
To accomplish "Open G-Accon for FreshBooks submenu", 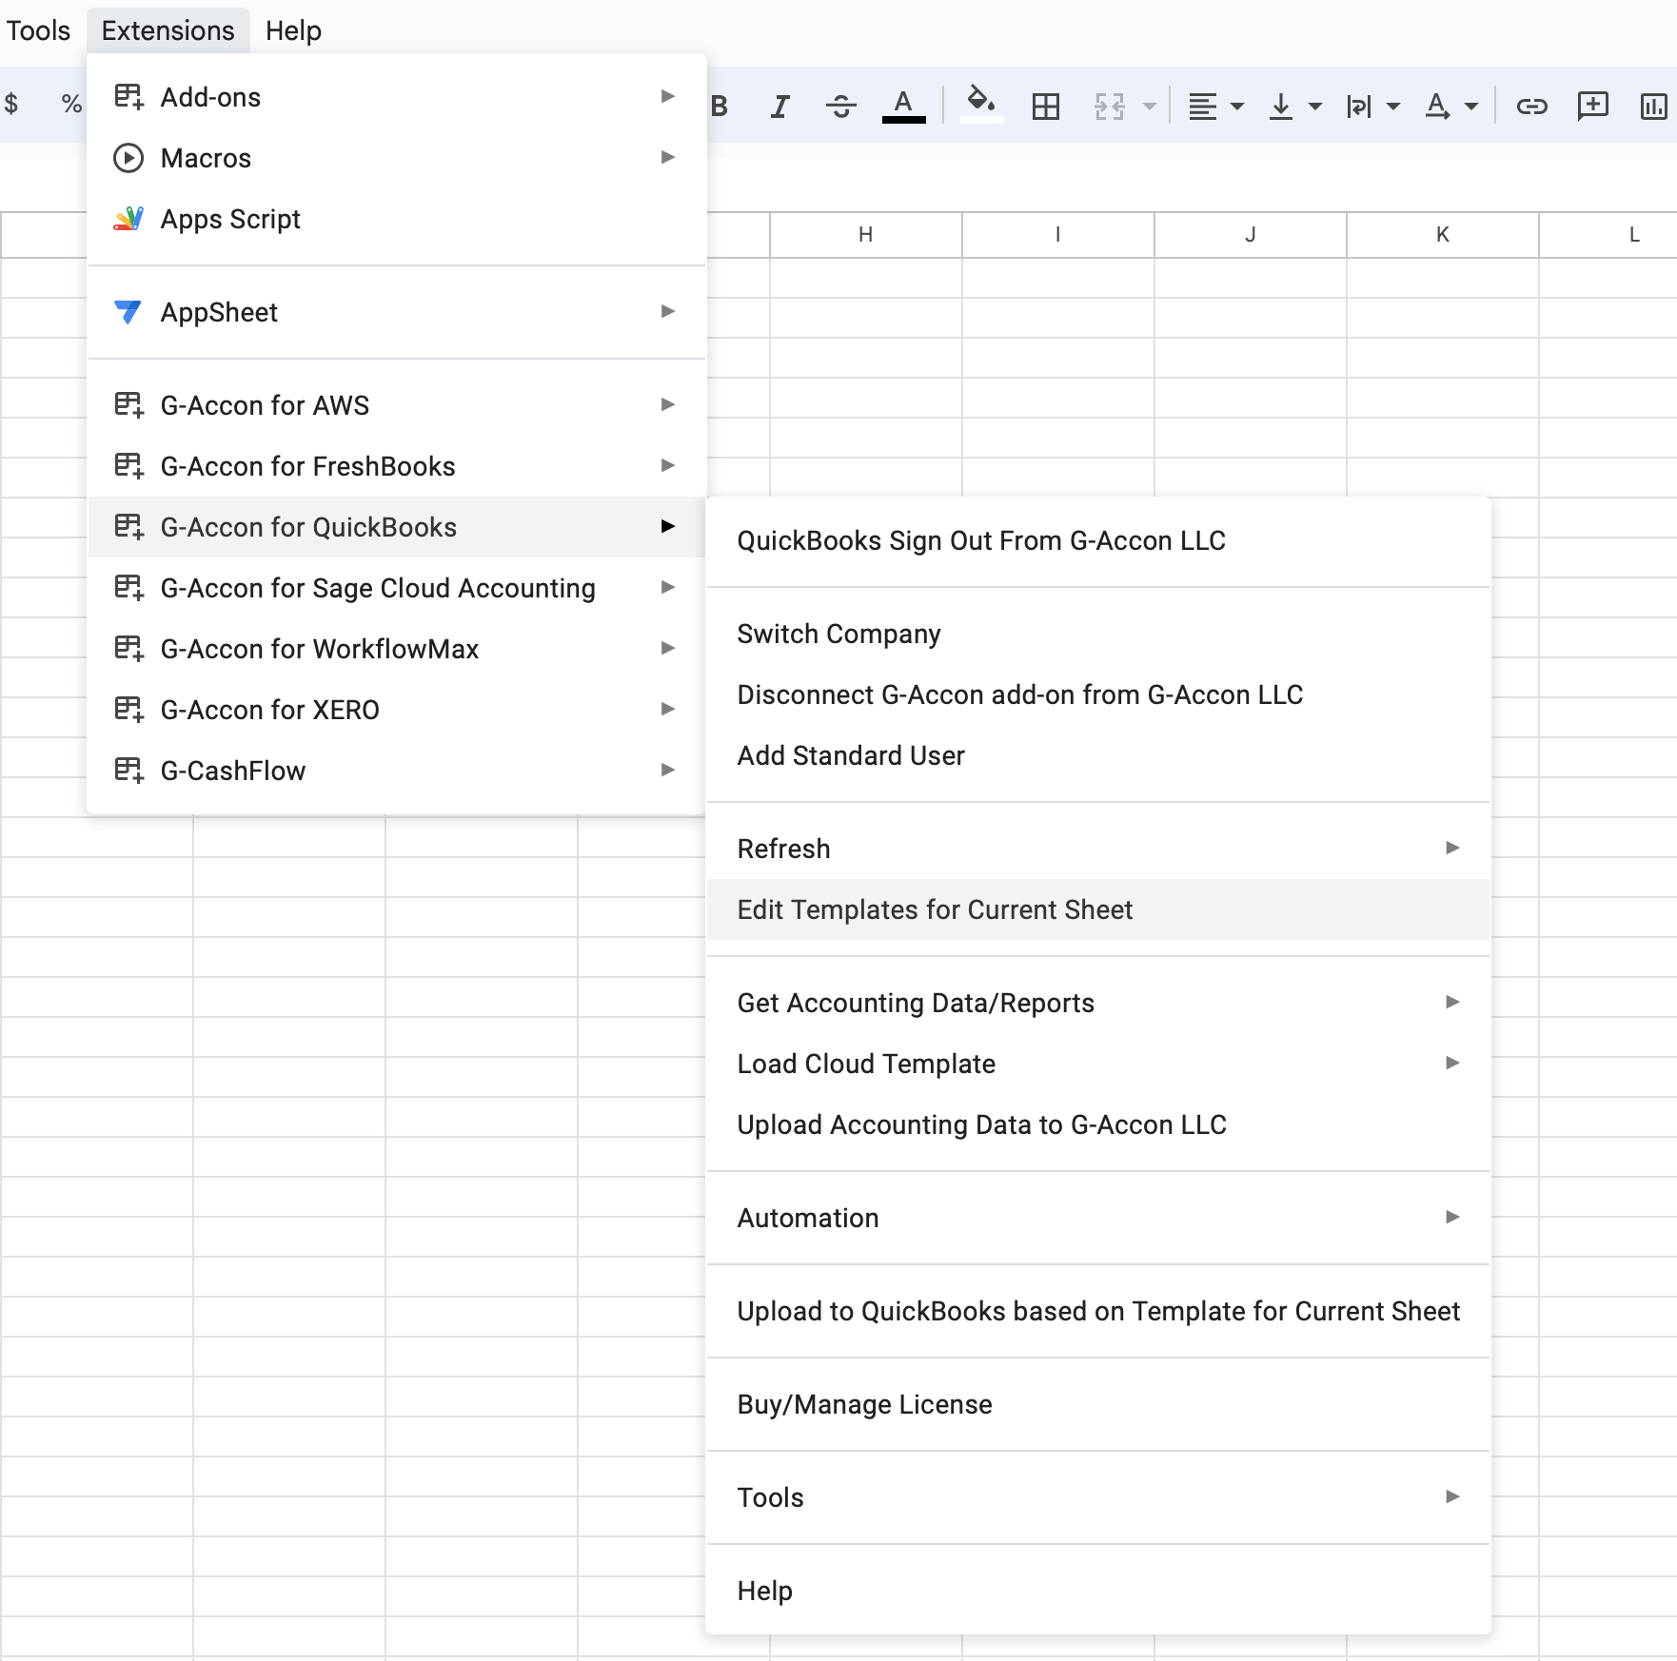I will point(396,466).
